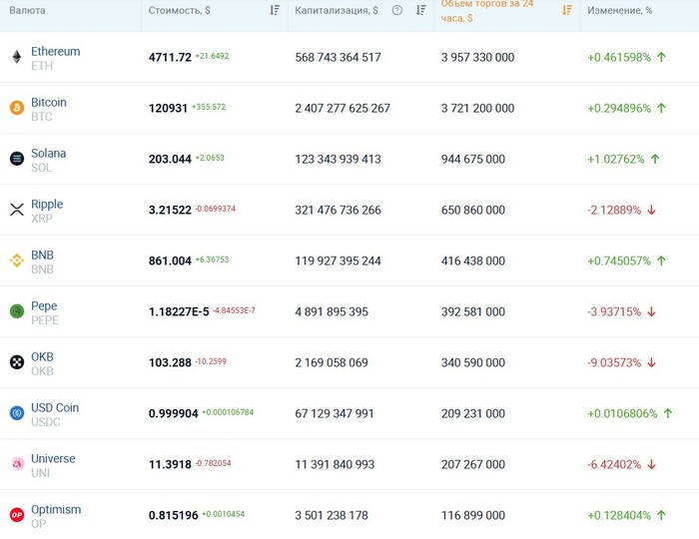Click Solana capitalization 123 343 939 413
This screenshot has height=539, width=699.
(x=338, y=159)
